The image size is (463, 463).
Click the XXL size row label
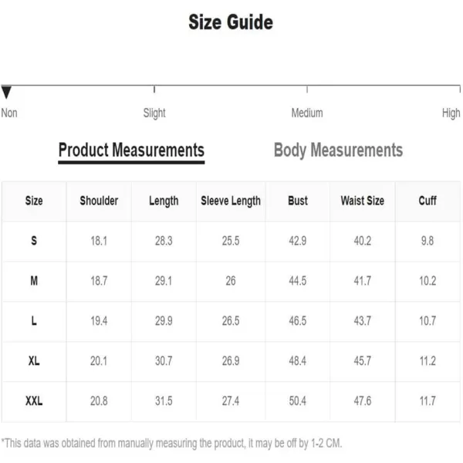(x=34, y=401)
